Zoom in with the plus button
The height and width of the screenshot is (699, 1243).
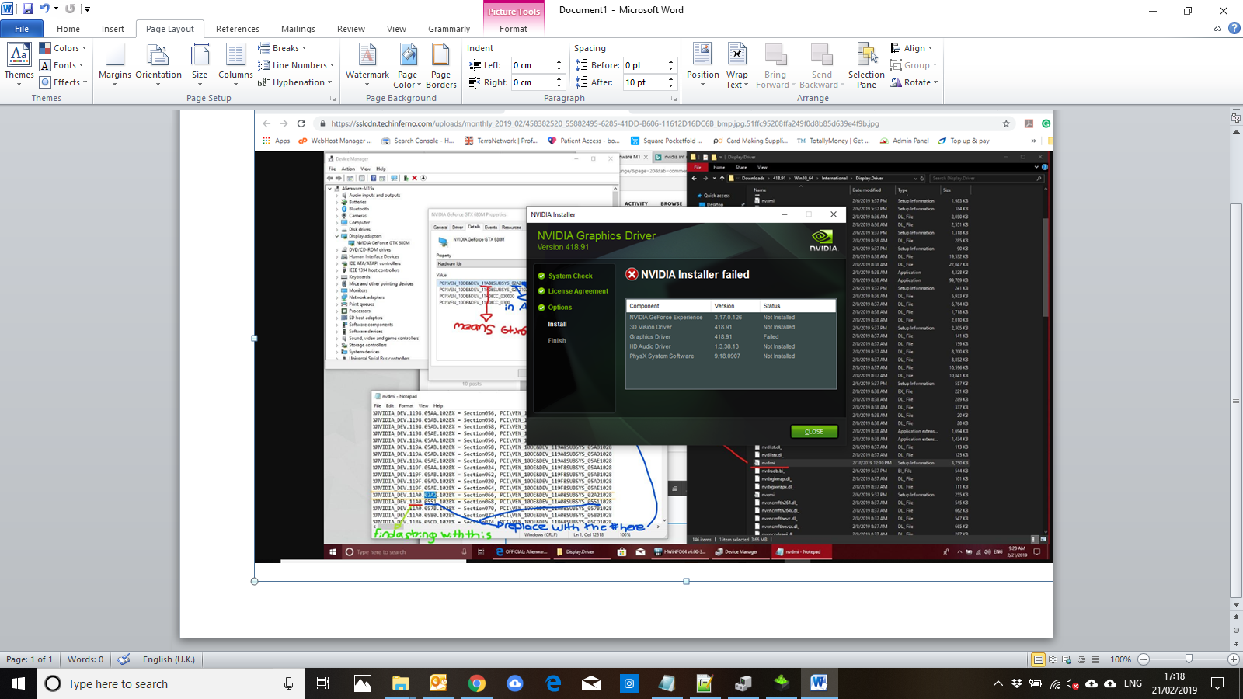(1234, 659)
